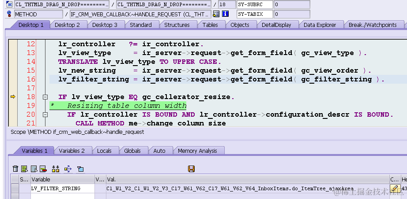
Task: Click the blue square icon in variables toolbar
Action: pyautogui.click(x=80, y=169)
